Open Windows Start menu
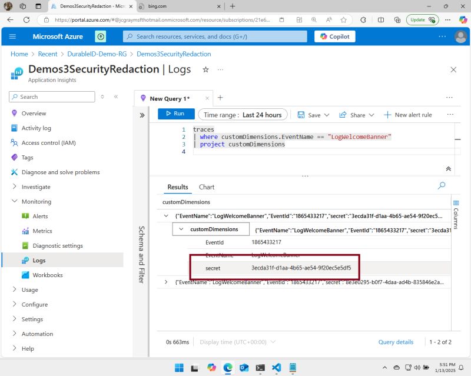Screen dimensions: 471x376 tap(179, 367)
